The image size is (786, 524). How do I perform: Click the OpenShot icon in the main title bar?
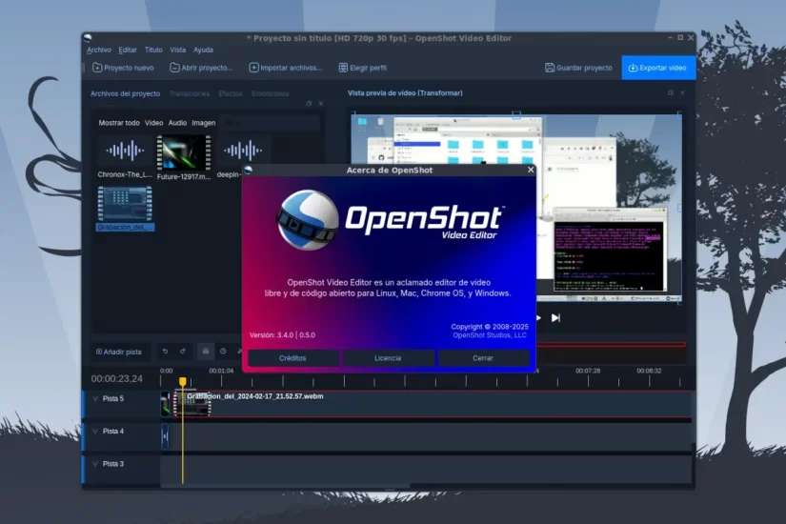coord(89,38)
